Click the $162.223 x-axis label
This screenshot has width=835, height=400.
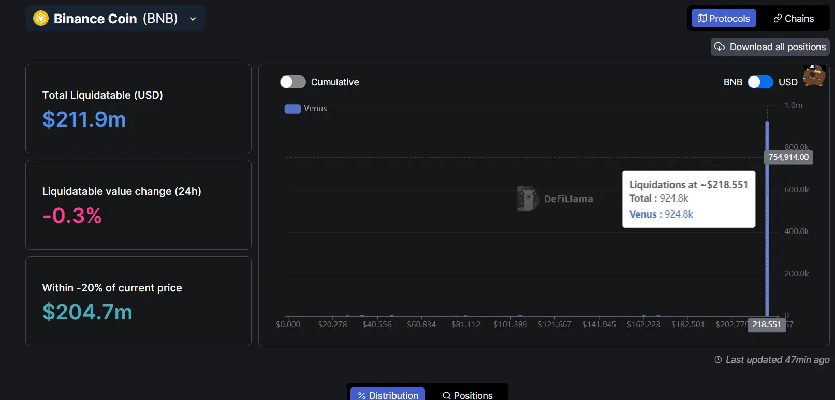(x=643, y=325)
